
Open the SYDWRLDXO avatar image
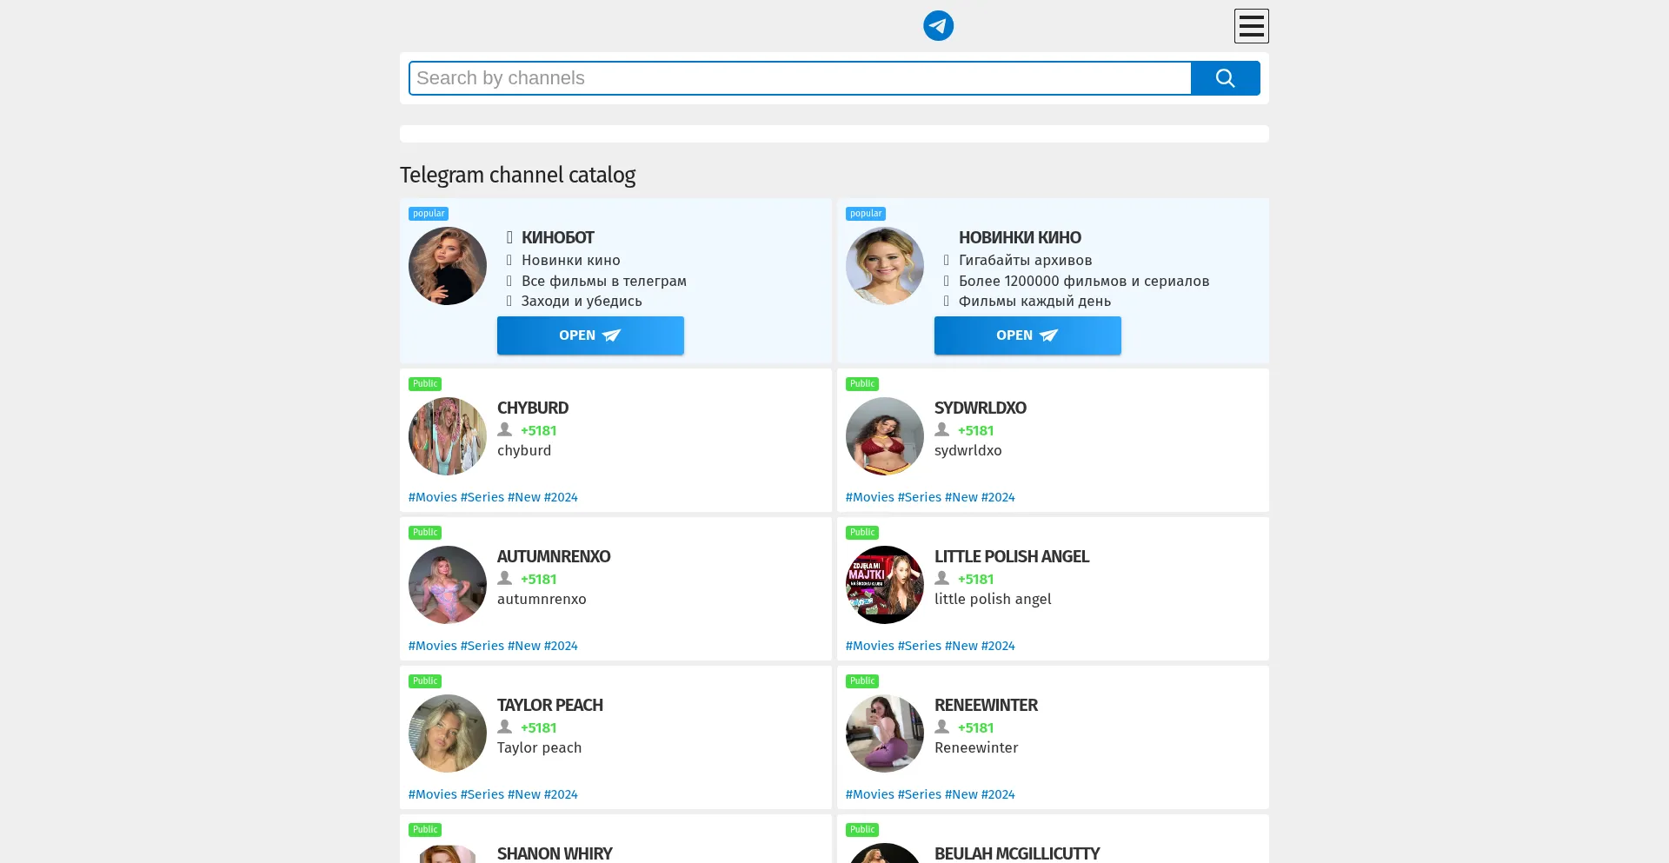pos(885,436)
